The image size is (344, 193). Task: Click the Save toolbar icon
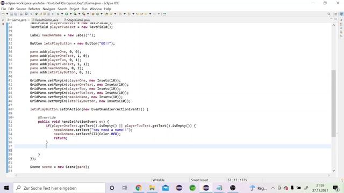tap(11, 14)
